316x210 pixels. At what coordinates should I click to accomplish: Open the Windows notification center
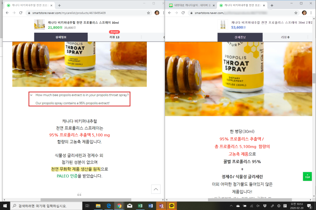pos(309,206)
